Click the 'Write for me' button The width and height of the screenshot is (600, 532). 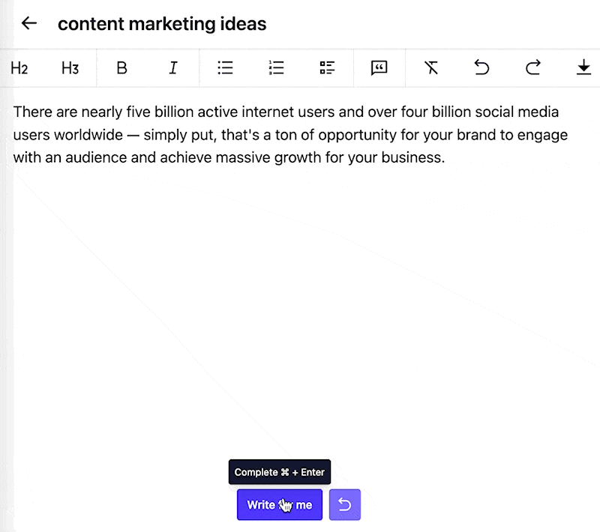[280, 505]
